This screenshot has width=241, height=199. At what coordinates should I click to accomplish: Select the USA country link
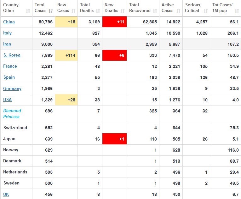click(x=7, y=100)
